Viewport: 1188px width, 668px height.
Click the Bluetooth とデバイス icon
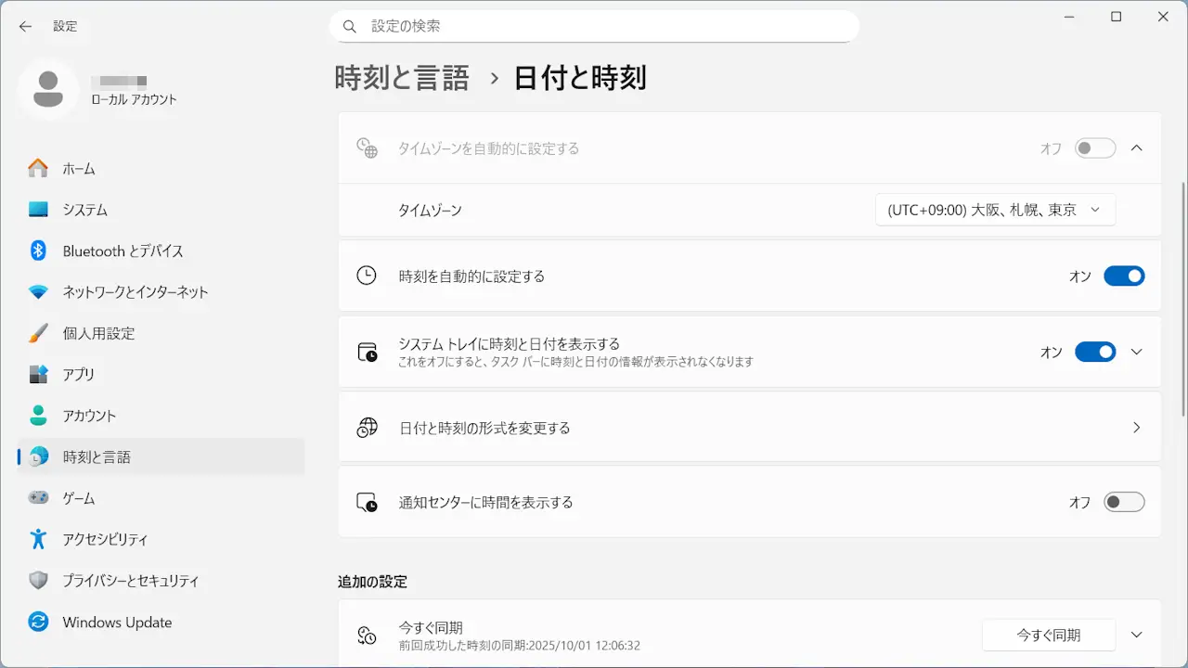(38, 250)
